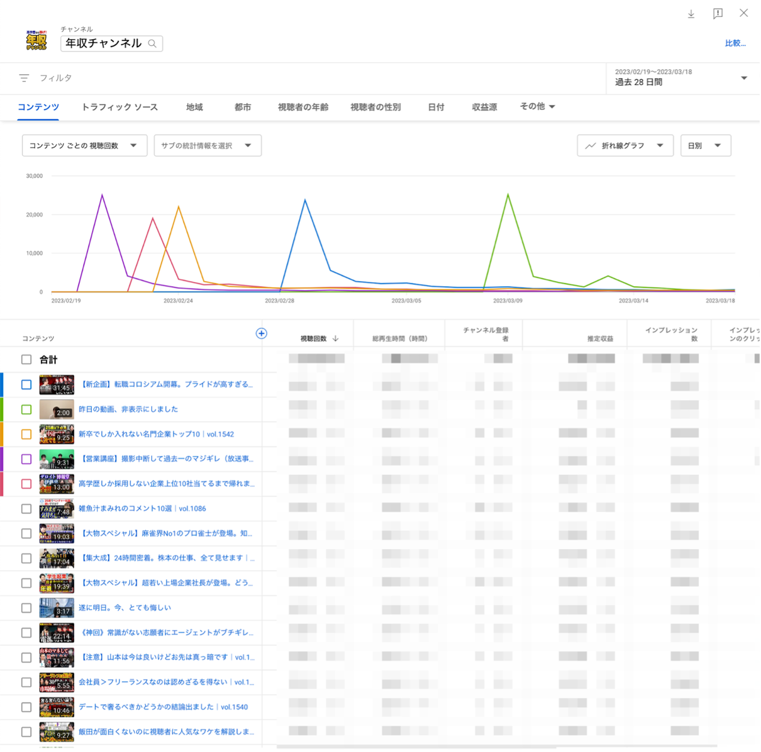Uncheck the blue checkbox for 転職コロシアム video
This screenshot has height=752, width=761.
26,384
